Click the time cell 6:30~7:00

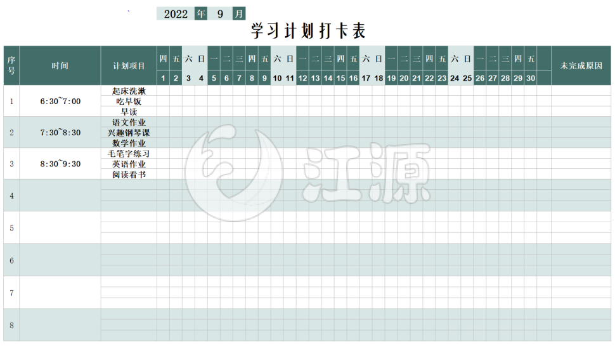click(60, 101)
